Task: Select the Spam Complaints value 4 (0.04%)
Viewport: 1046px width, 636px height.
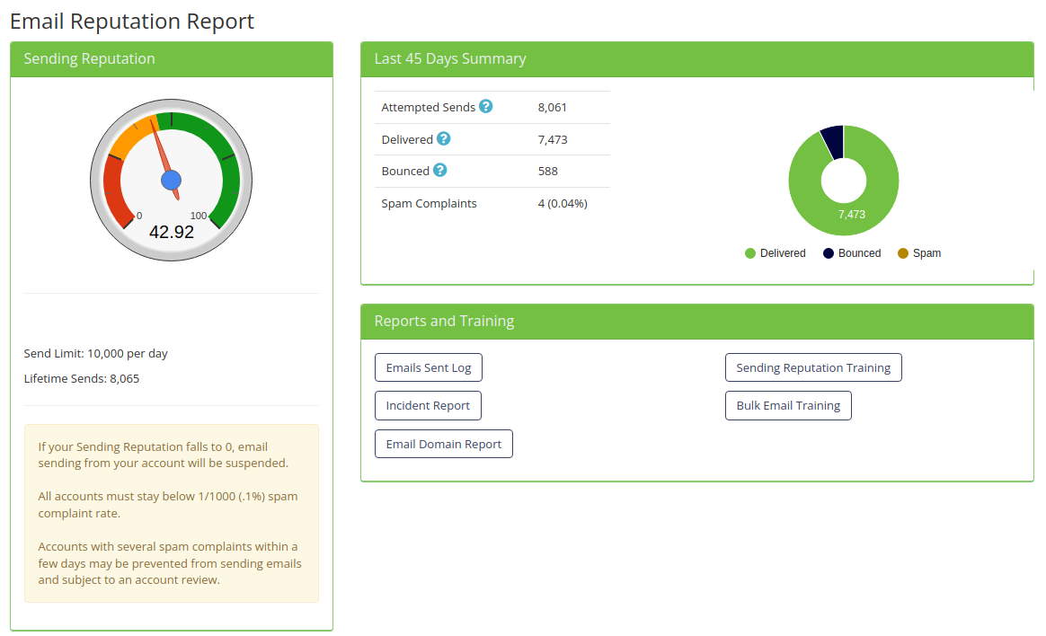Action: tap(563, 203)
